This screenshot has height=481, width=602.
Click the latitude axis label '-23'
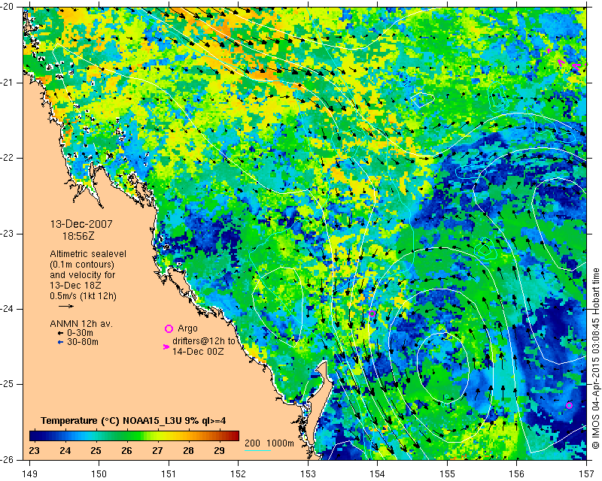7,234
